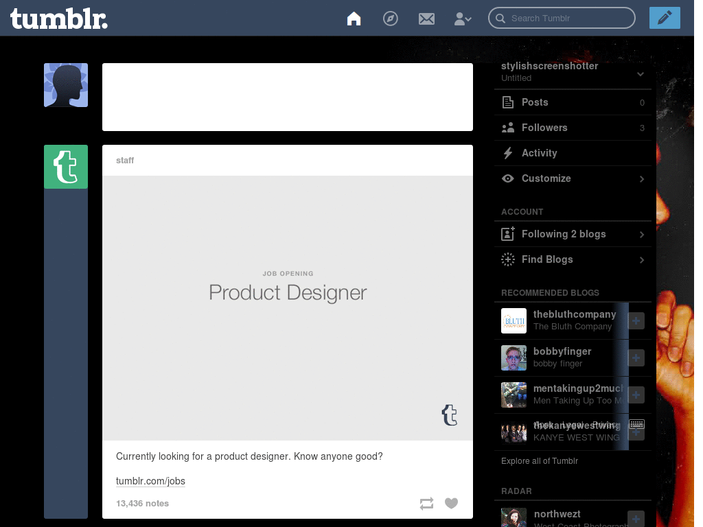Image resolution: width=703 pixels, height=527 pixels.
Task: Click the Posts document icon
Action: (x=507, y=102)
